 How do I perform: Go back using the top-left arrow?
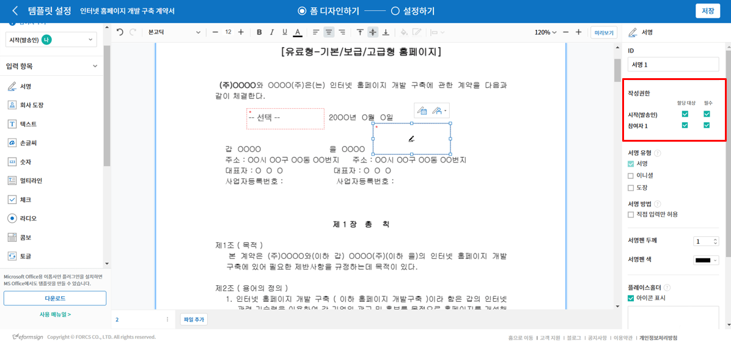15,10
